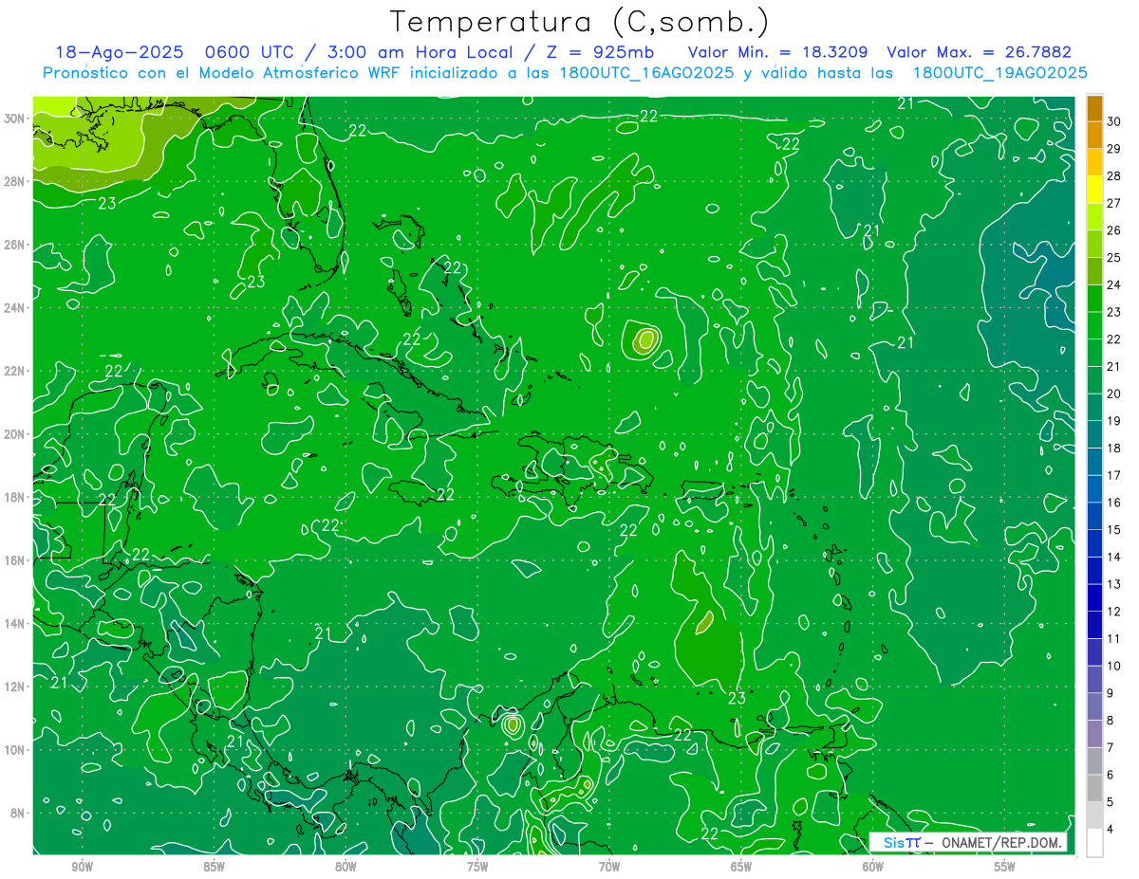1139x879 pixels.
Task: Click the 55W longitude axis label
Action: coord(1005,867)
